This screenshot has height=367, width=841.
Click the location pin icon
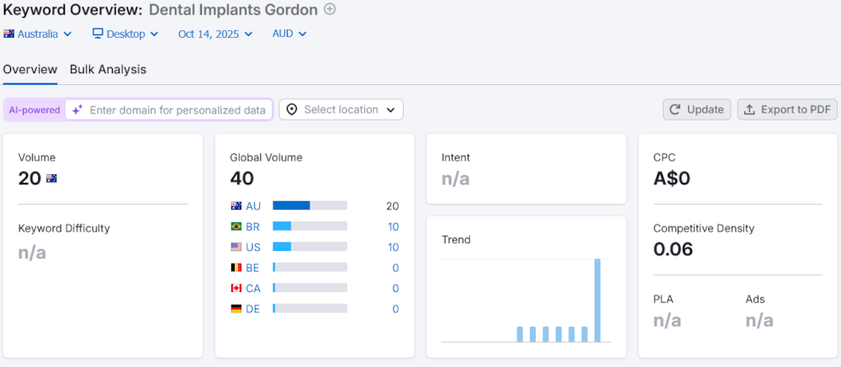tap(292, 109)
